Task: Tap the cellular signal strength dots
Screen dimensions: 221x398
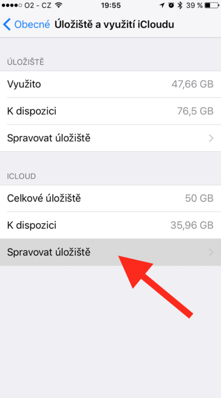Action: (12, 5)
